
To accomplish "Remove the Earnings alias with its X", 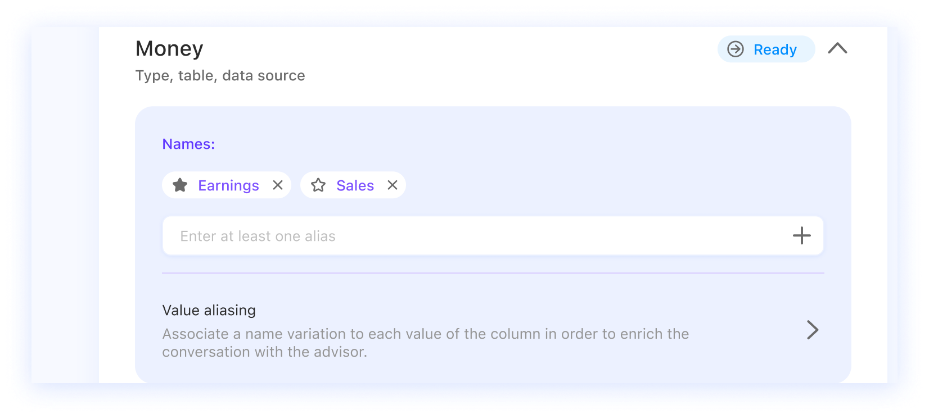I will (278, 185).
